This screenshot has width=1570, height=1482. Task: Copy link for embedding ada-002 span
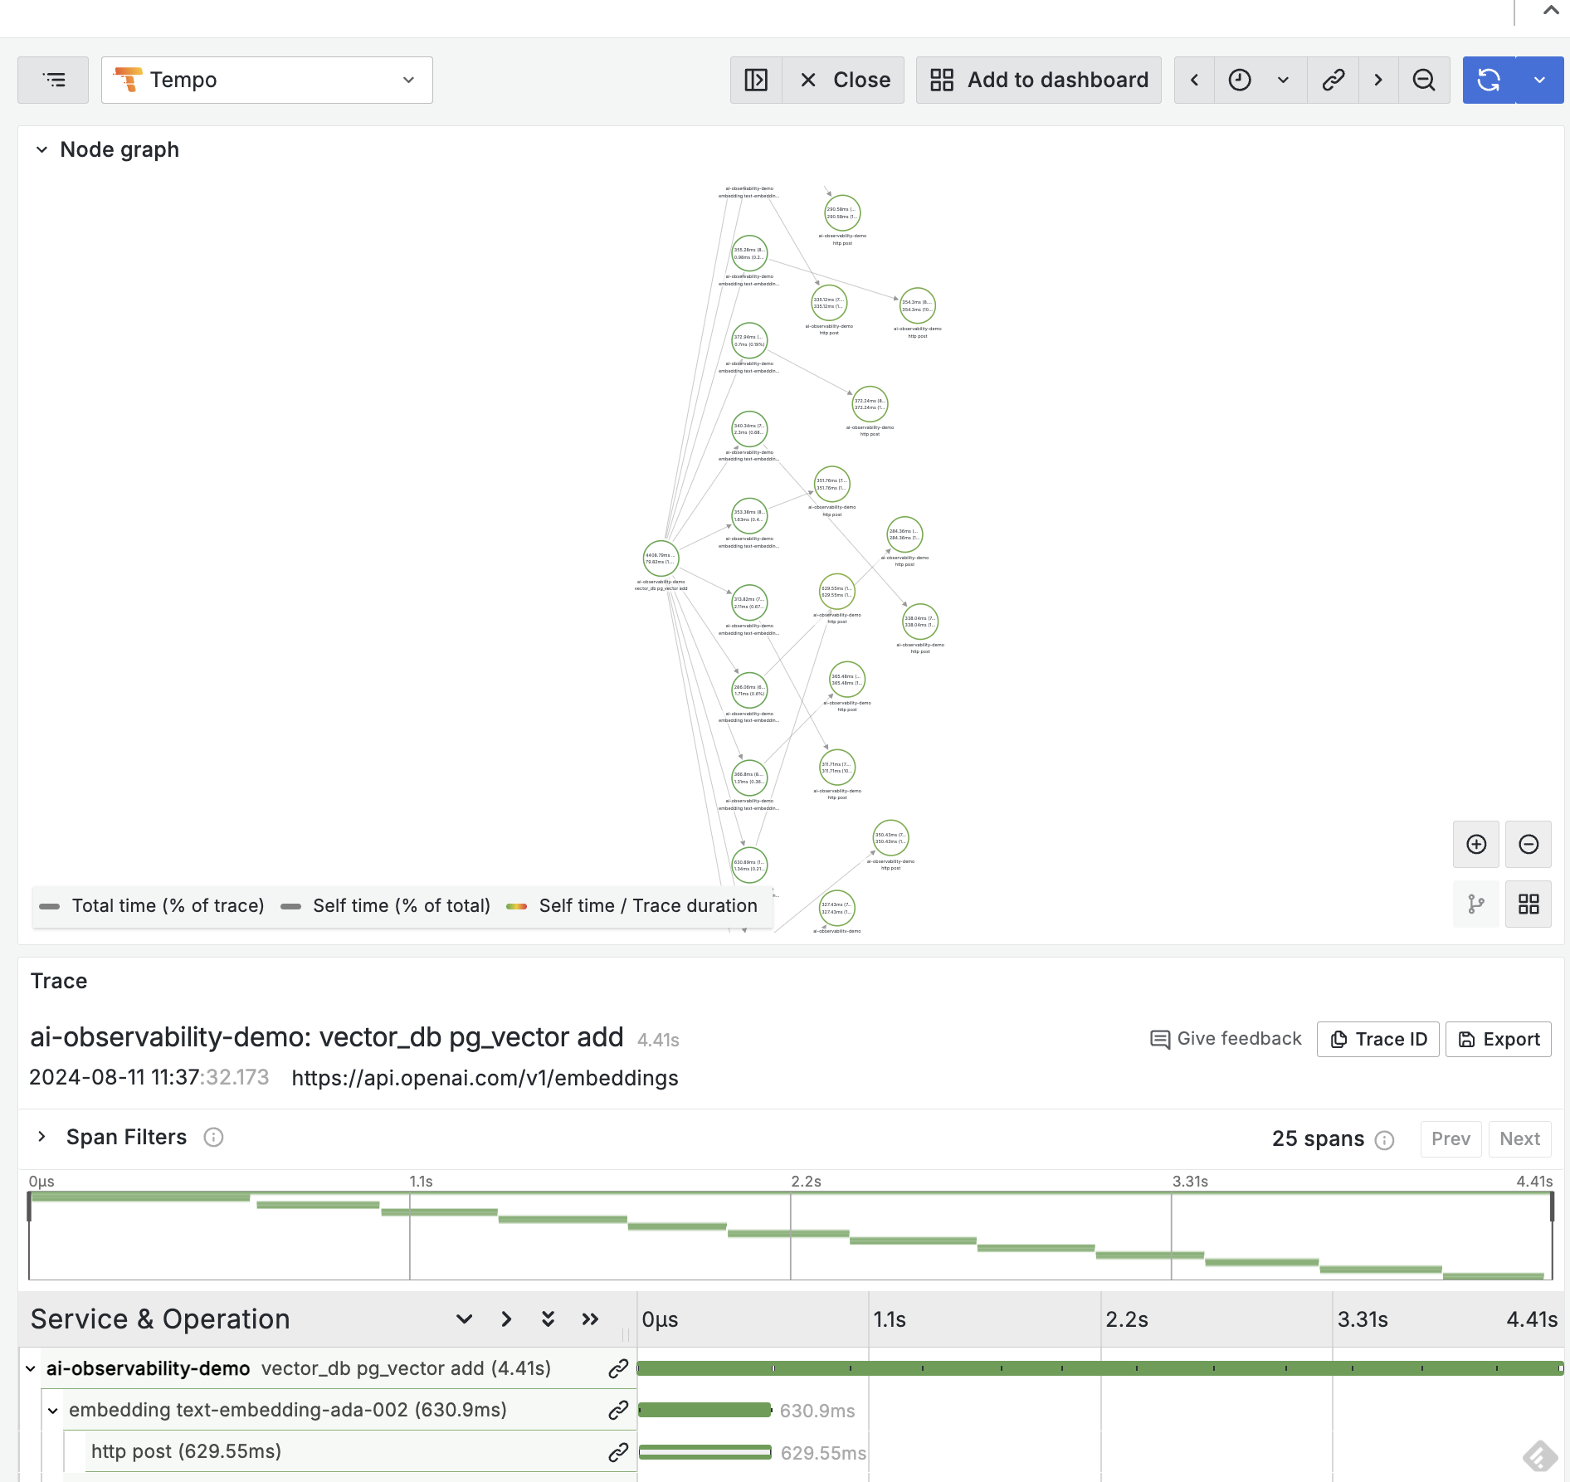pyautogui.click(x=618, y=1410)
